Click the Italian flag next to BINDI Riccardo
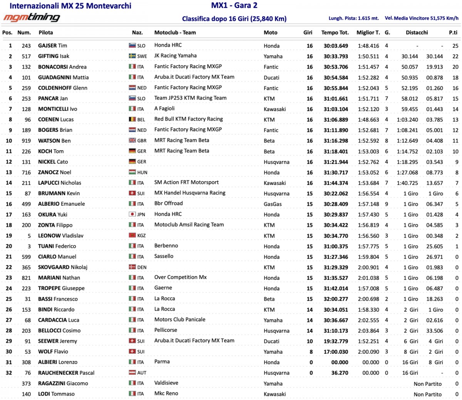 pos(132,309)
